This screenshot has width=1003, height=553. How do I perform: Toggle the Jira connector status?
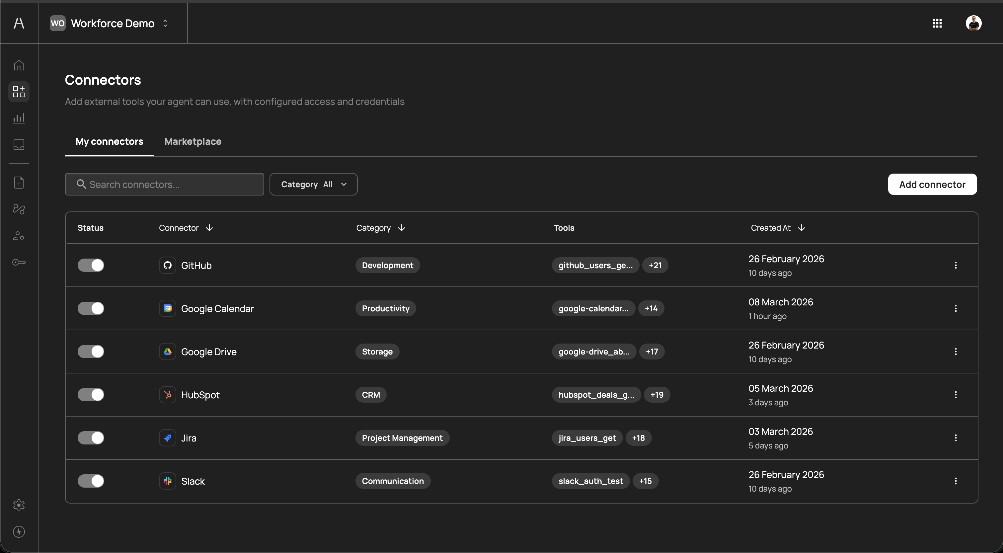point(91,438)
